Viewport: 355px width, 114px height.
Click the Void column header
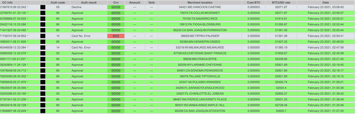coord(151,2)
